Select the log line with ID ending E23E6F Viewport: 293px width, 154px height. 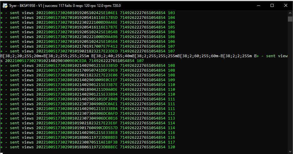(x=88, y=123)
